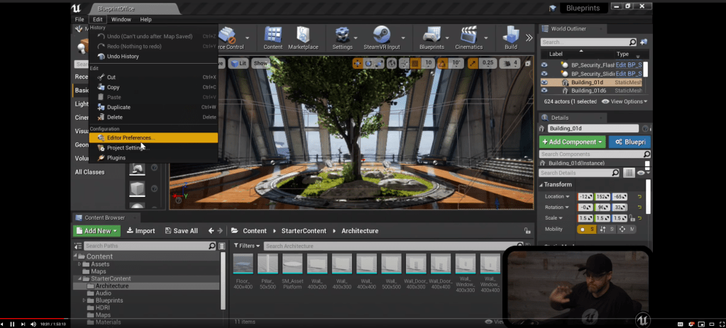Lock the Content Browser with padlock icon
Image resolution: width=726 pixels, height=328 pixels.
[527, 231]
